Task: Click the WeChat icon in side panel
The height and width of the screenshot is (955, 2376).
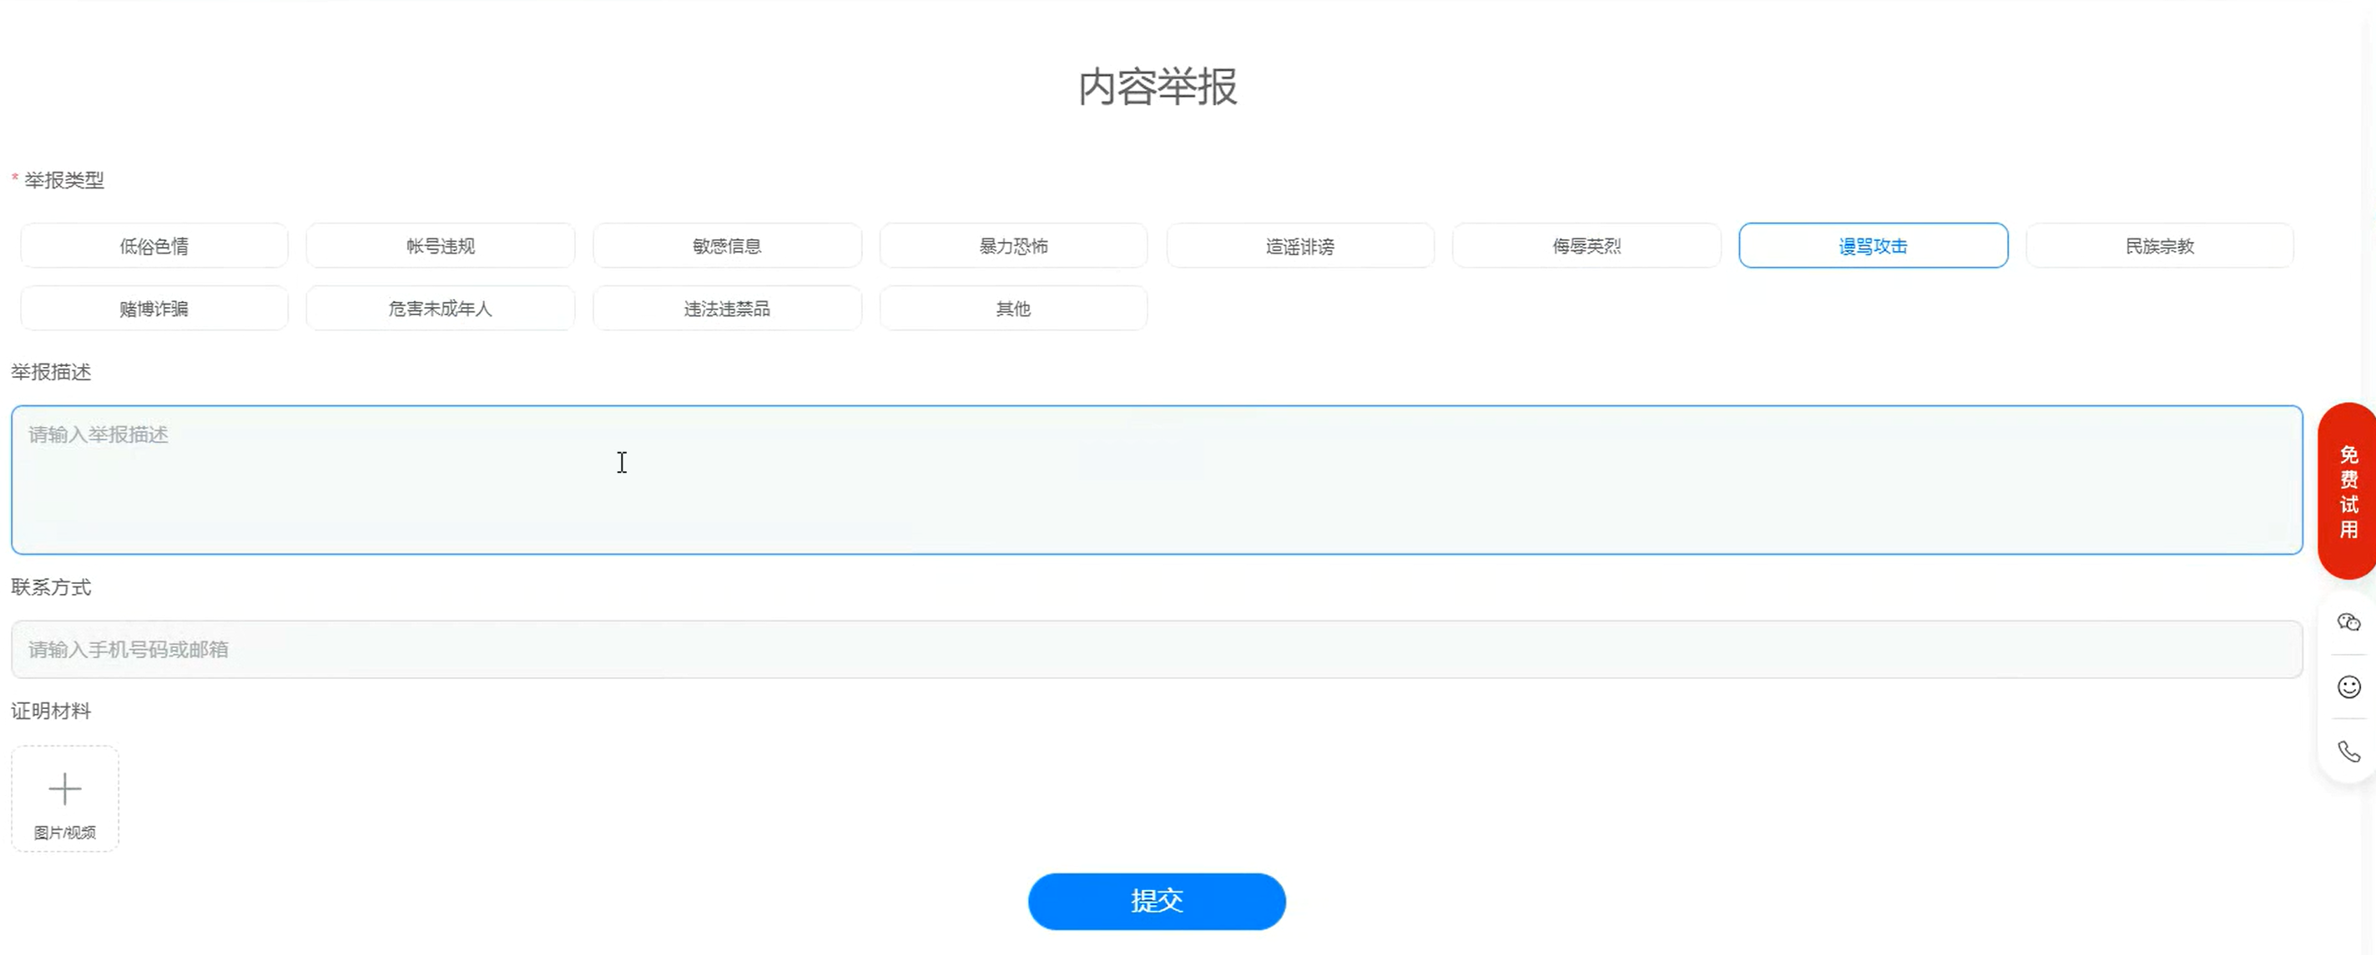Action: [x=2348, y=622]
